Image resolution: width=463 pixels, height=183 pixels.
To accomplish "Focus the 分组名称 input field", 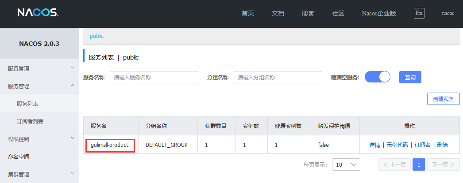I will pyautogui.click(x=278, y=77).
